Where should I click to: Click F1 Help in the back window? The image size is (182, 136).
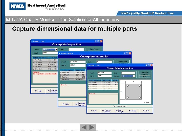click(38, 91)
